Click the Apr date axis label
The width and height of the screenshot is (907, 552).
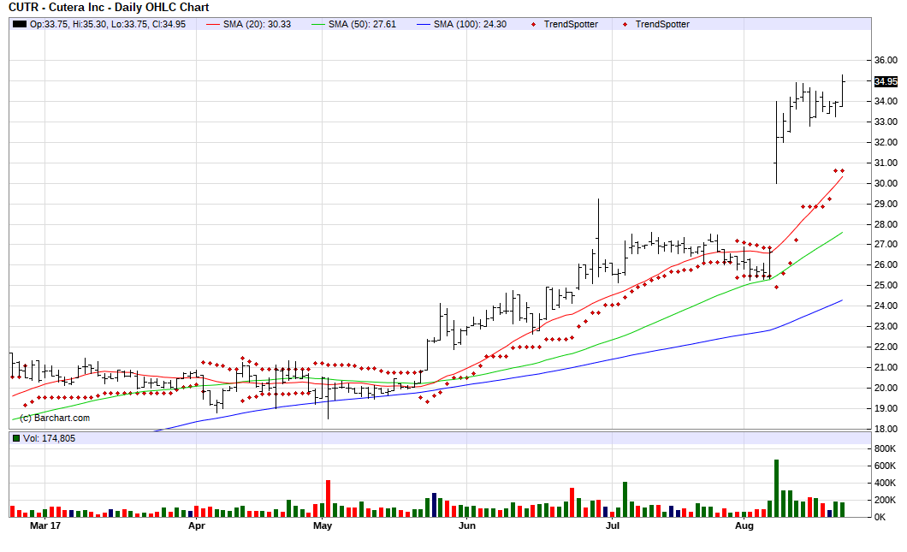197,526
